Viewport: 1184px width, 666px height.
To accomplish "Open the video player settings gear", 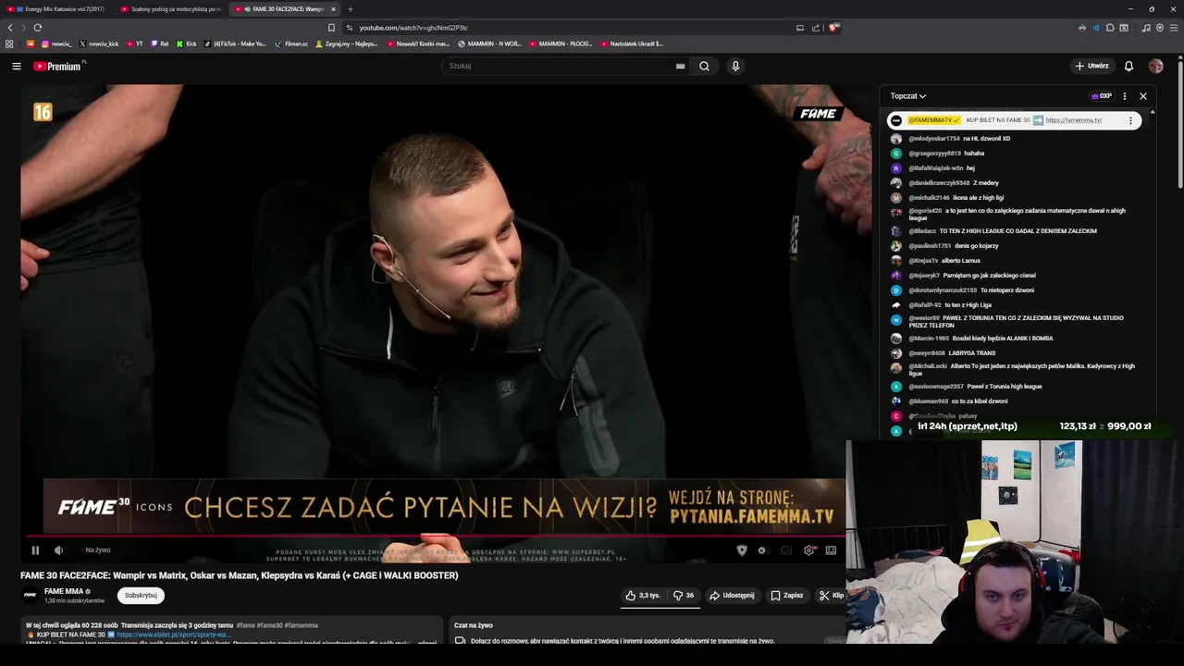I will (x=809, y=550).
